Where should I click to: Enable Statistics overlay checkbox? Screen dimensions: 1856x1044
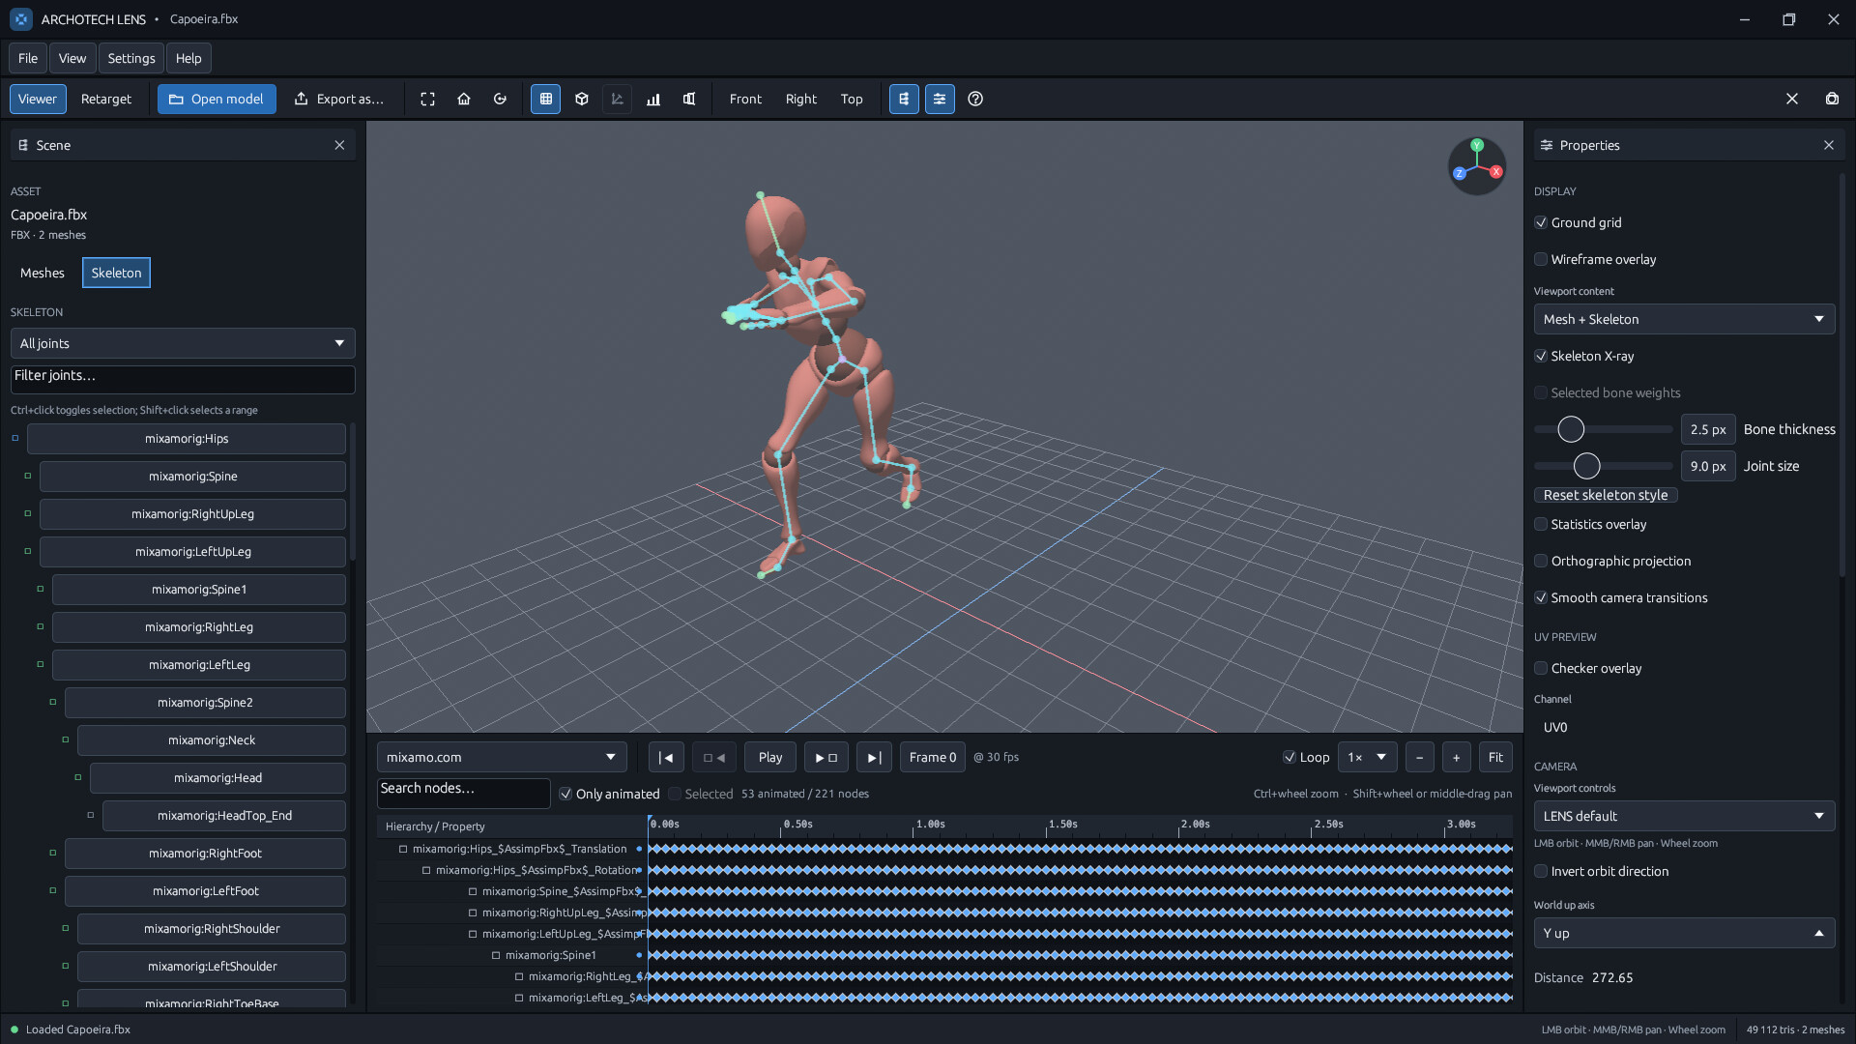(x=1541, y=524)
